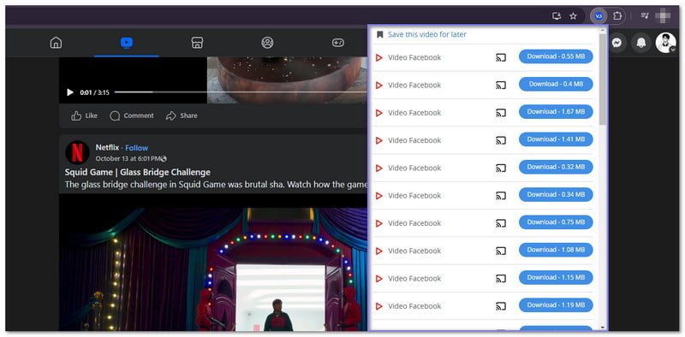The image size is (685, 337).
Task: Click play icon in 1.08 MB row
Action: (x=379, y=251)
